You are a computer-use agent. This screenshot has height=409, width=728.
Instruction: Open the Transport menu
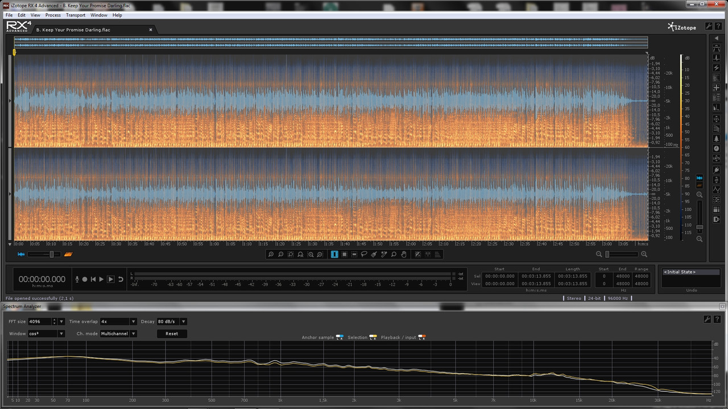click(x=76, y=15)
